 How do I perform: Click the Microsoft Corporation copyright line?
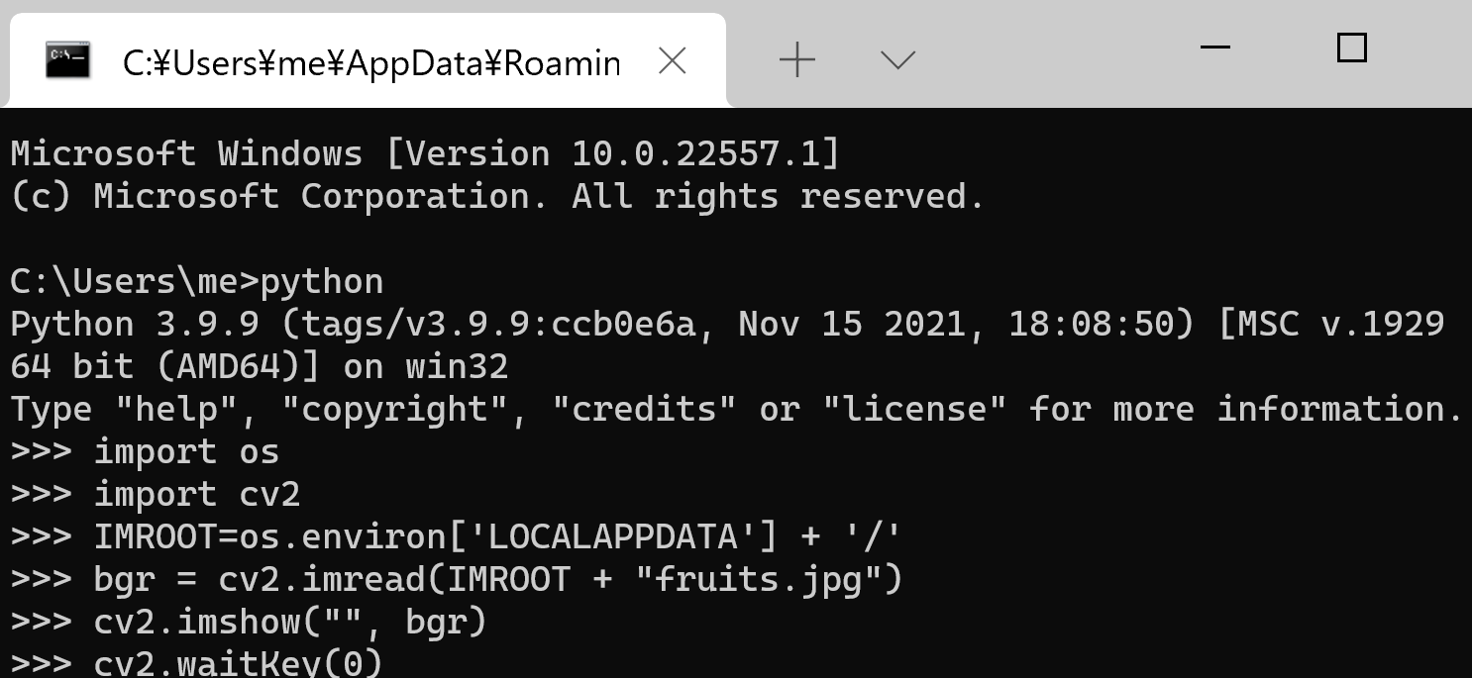point(497,196)
